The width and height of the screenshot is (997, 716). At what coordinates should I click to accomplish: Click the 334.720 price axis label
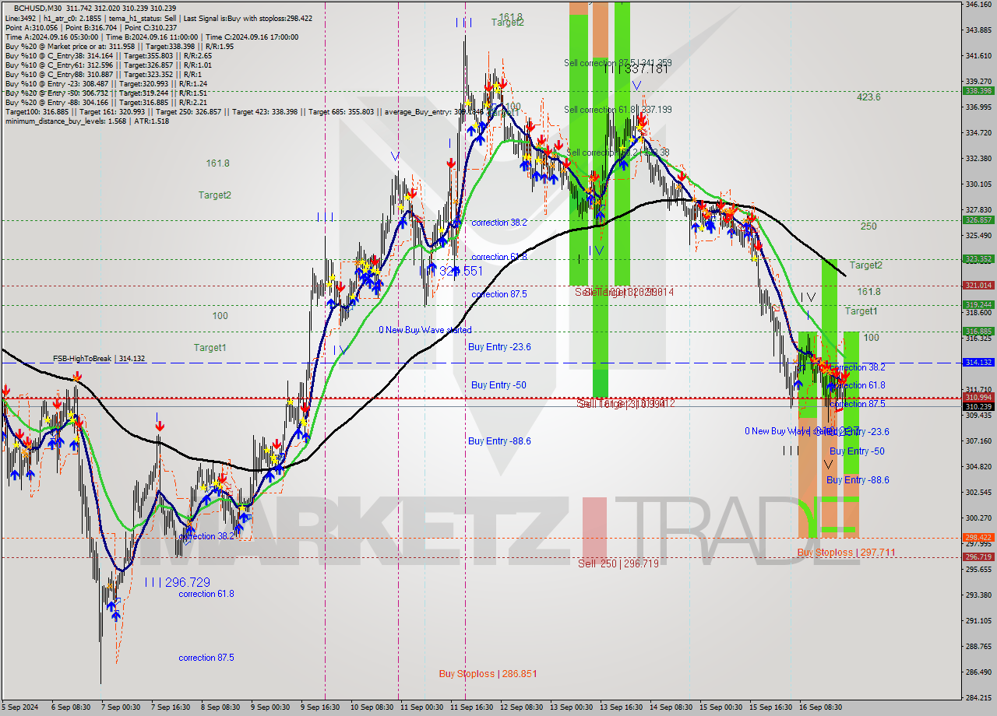tap(978, 133)
